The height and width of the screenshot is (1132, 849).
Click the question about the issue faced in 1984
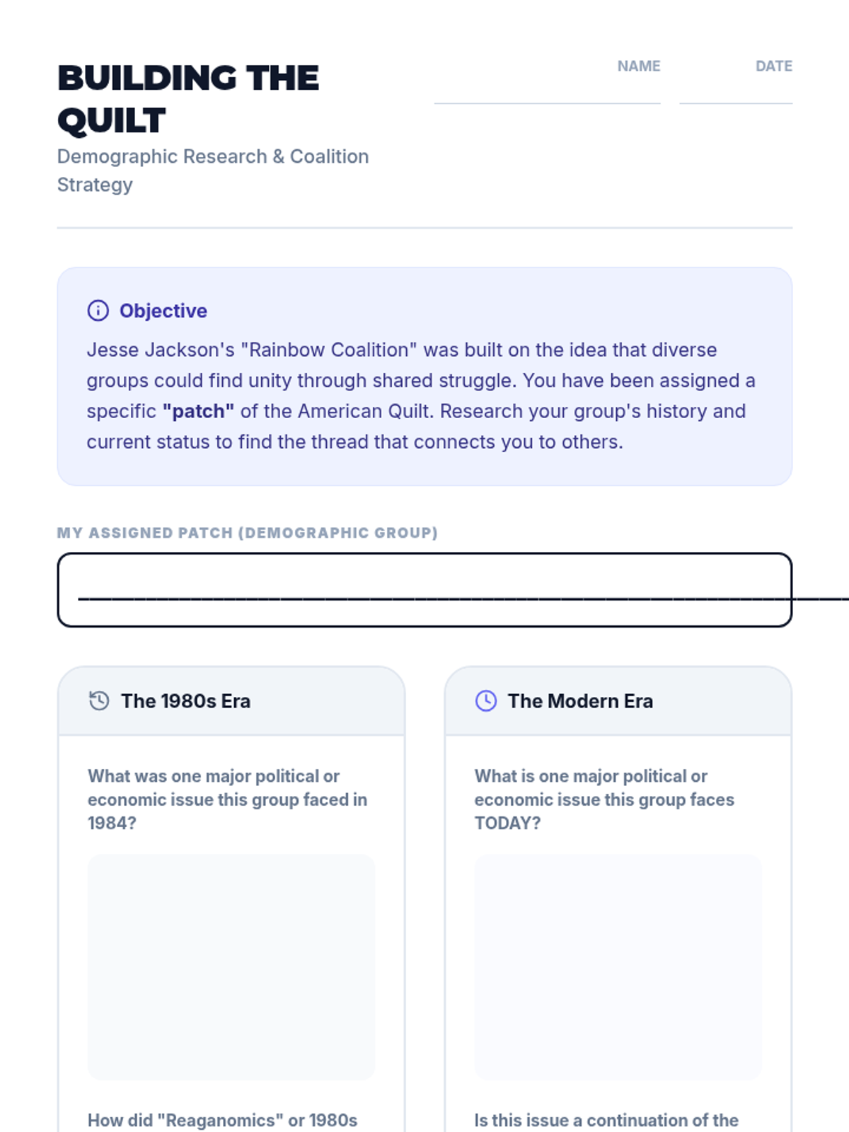coord(226,799)
